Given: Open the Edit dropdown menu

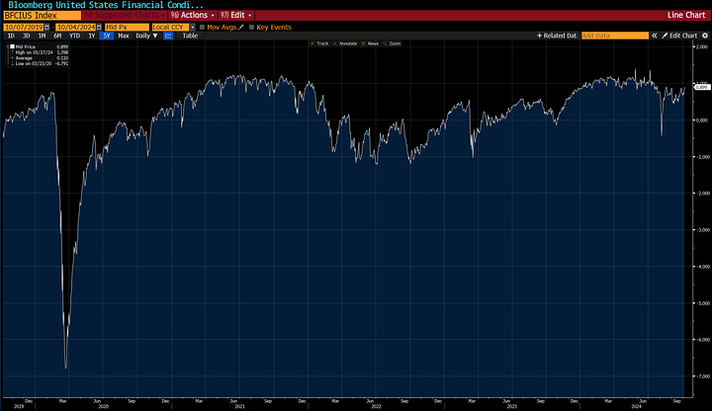Looking at the screenshot, I should point(235,15).
